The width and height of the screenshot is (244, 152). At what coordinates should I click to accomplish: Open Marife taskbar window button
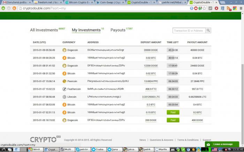point(162,150)
